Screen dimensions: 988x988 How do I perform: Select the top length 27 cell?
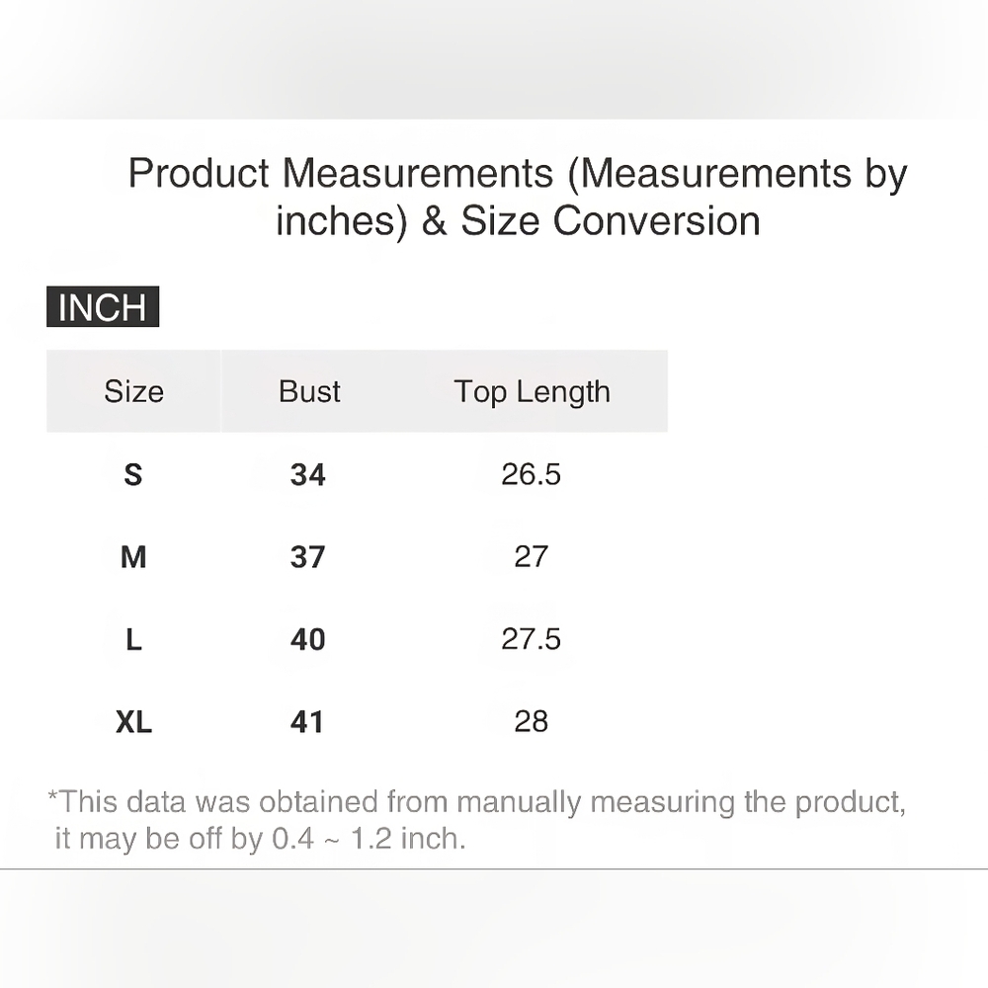pos(531,557)
